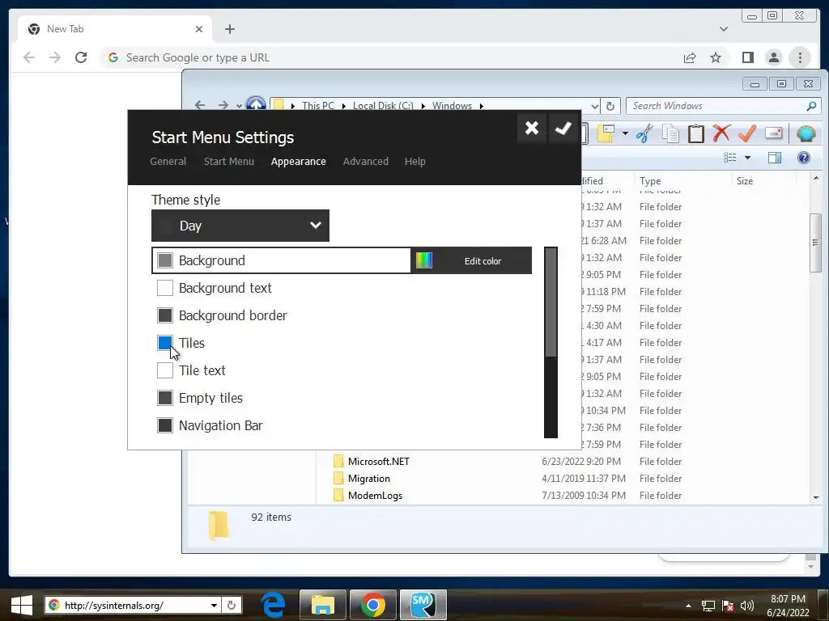Click the volume speaker tray icon
The width and height of the screenshot is (829, 621).
(747, 606)
